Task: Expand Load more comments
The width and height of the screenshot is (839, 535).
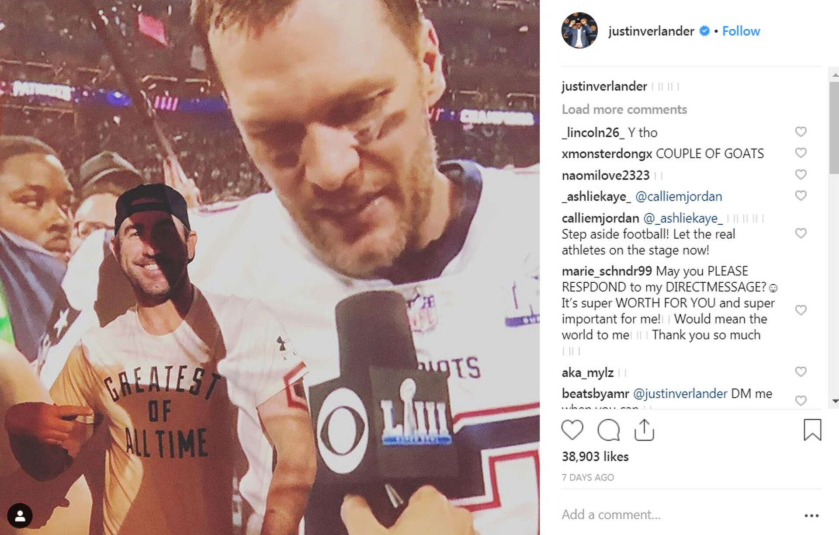Action: point(624,109)
